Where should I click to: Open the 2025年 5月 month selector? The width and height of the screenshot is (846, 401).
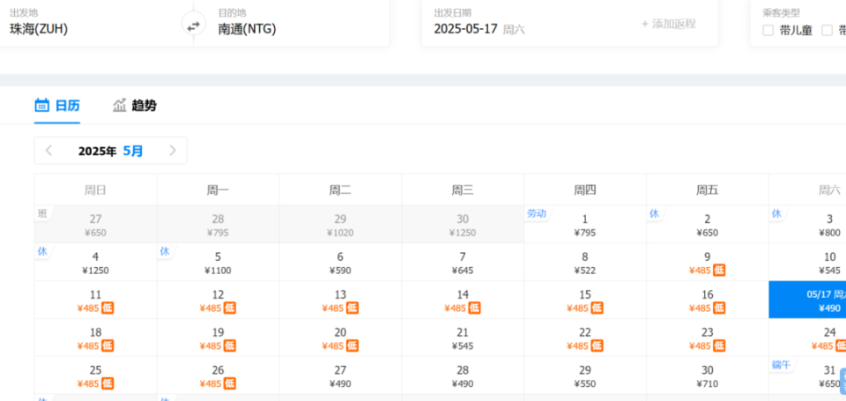pos(111,151)
